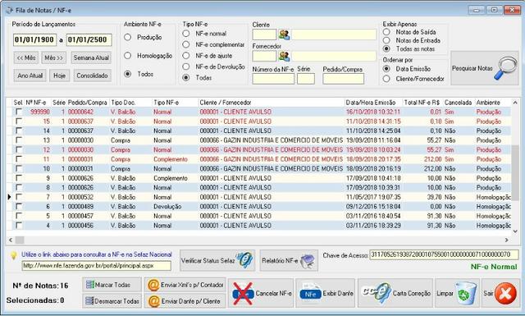Sort by Total NF-e R$ column header
This screenshot has height=316, width=525.
point(422,103)
